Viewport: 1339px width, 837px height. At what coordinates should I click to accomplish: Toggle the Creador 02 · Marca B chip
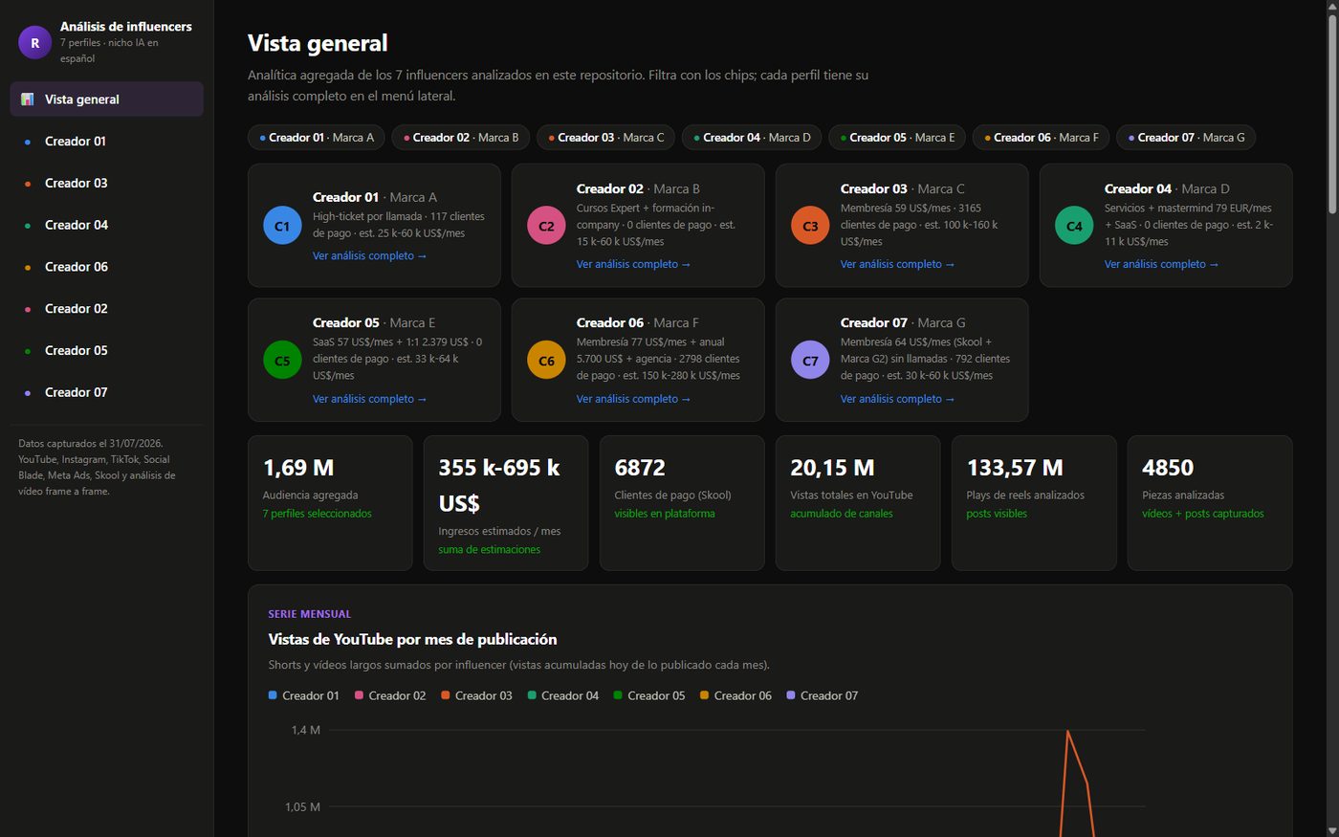pos(461,138)
